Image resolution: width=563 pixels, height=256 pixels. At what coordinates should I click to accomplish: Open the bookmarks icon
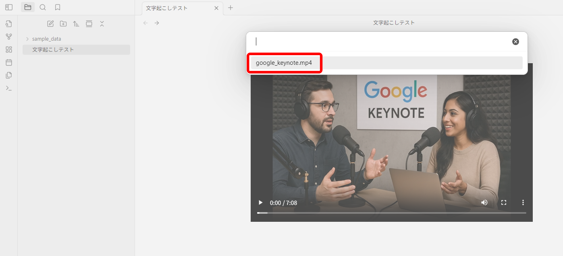pyautogui.click(x=58, y=7)
